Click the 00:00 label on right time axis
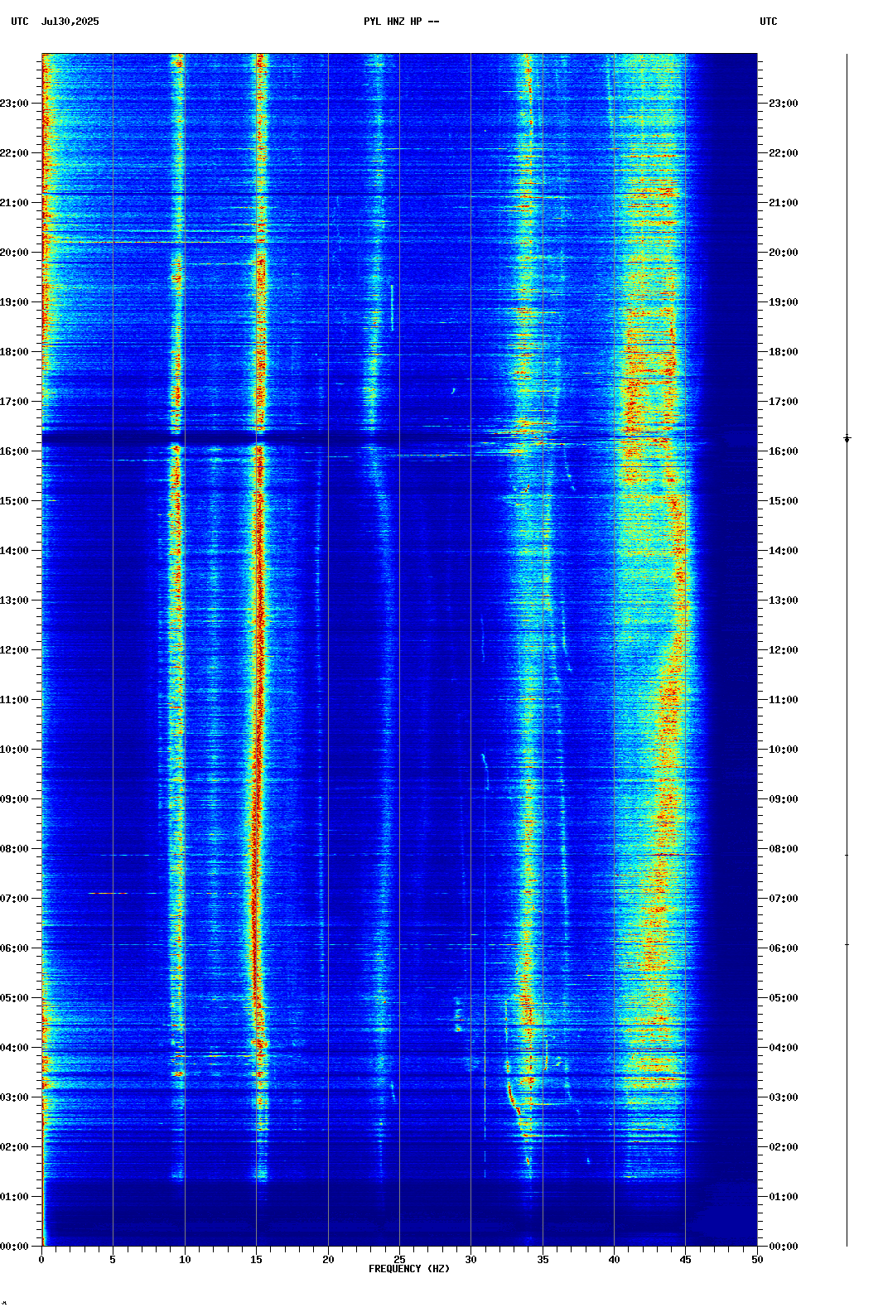Screen dimensions: 883x1312 click(784, 1247)
